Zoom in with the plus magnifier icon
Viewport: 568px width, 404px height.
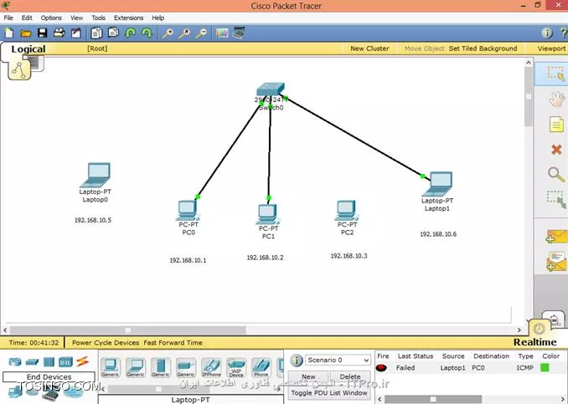coord(168,33)
